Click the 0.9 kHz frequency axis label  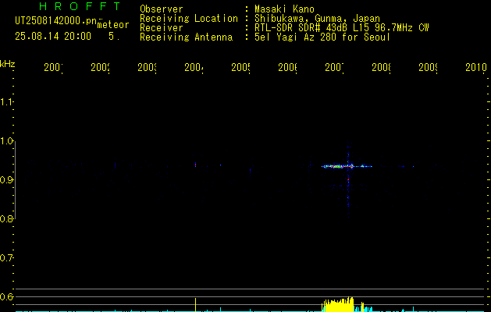[6, 179]
